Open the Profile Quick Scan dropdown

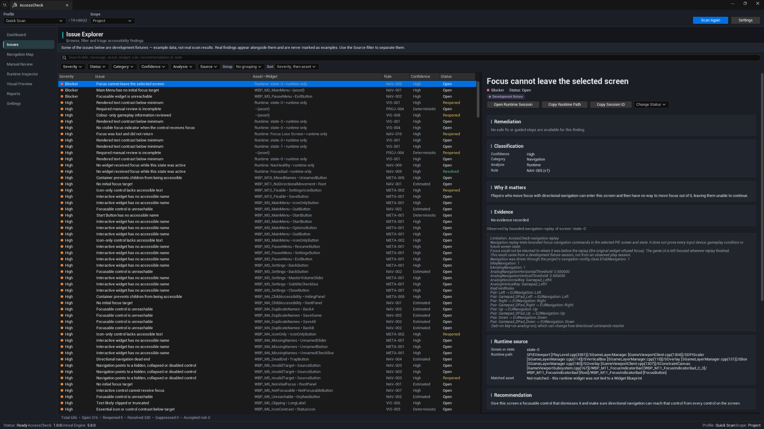click(x=34, y=21)
